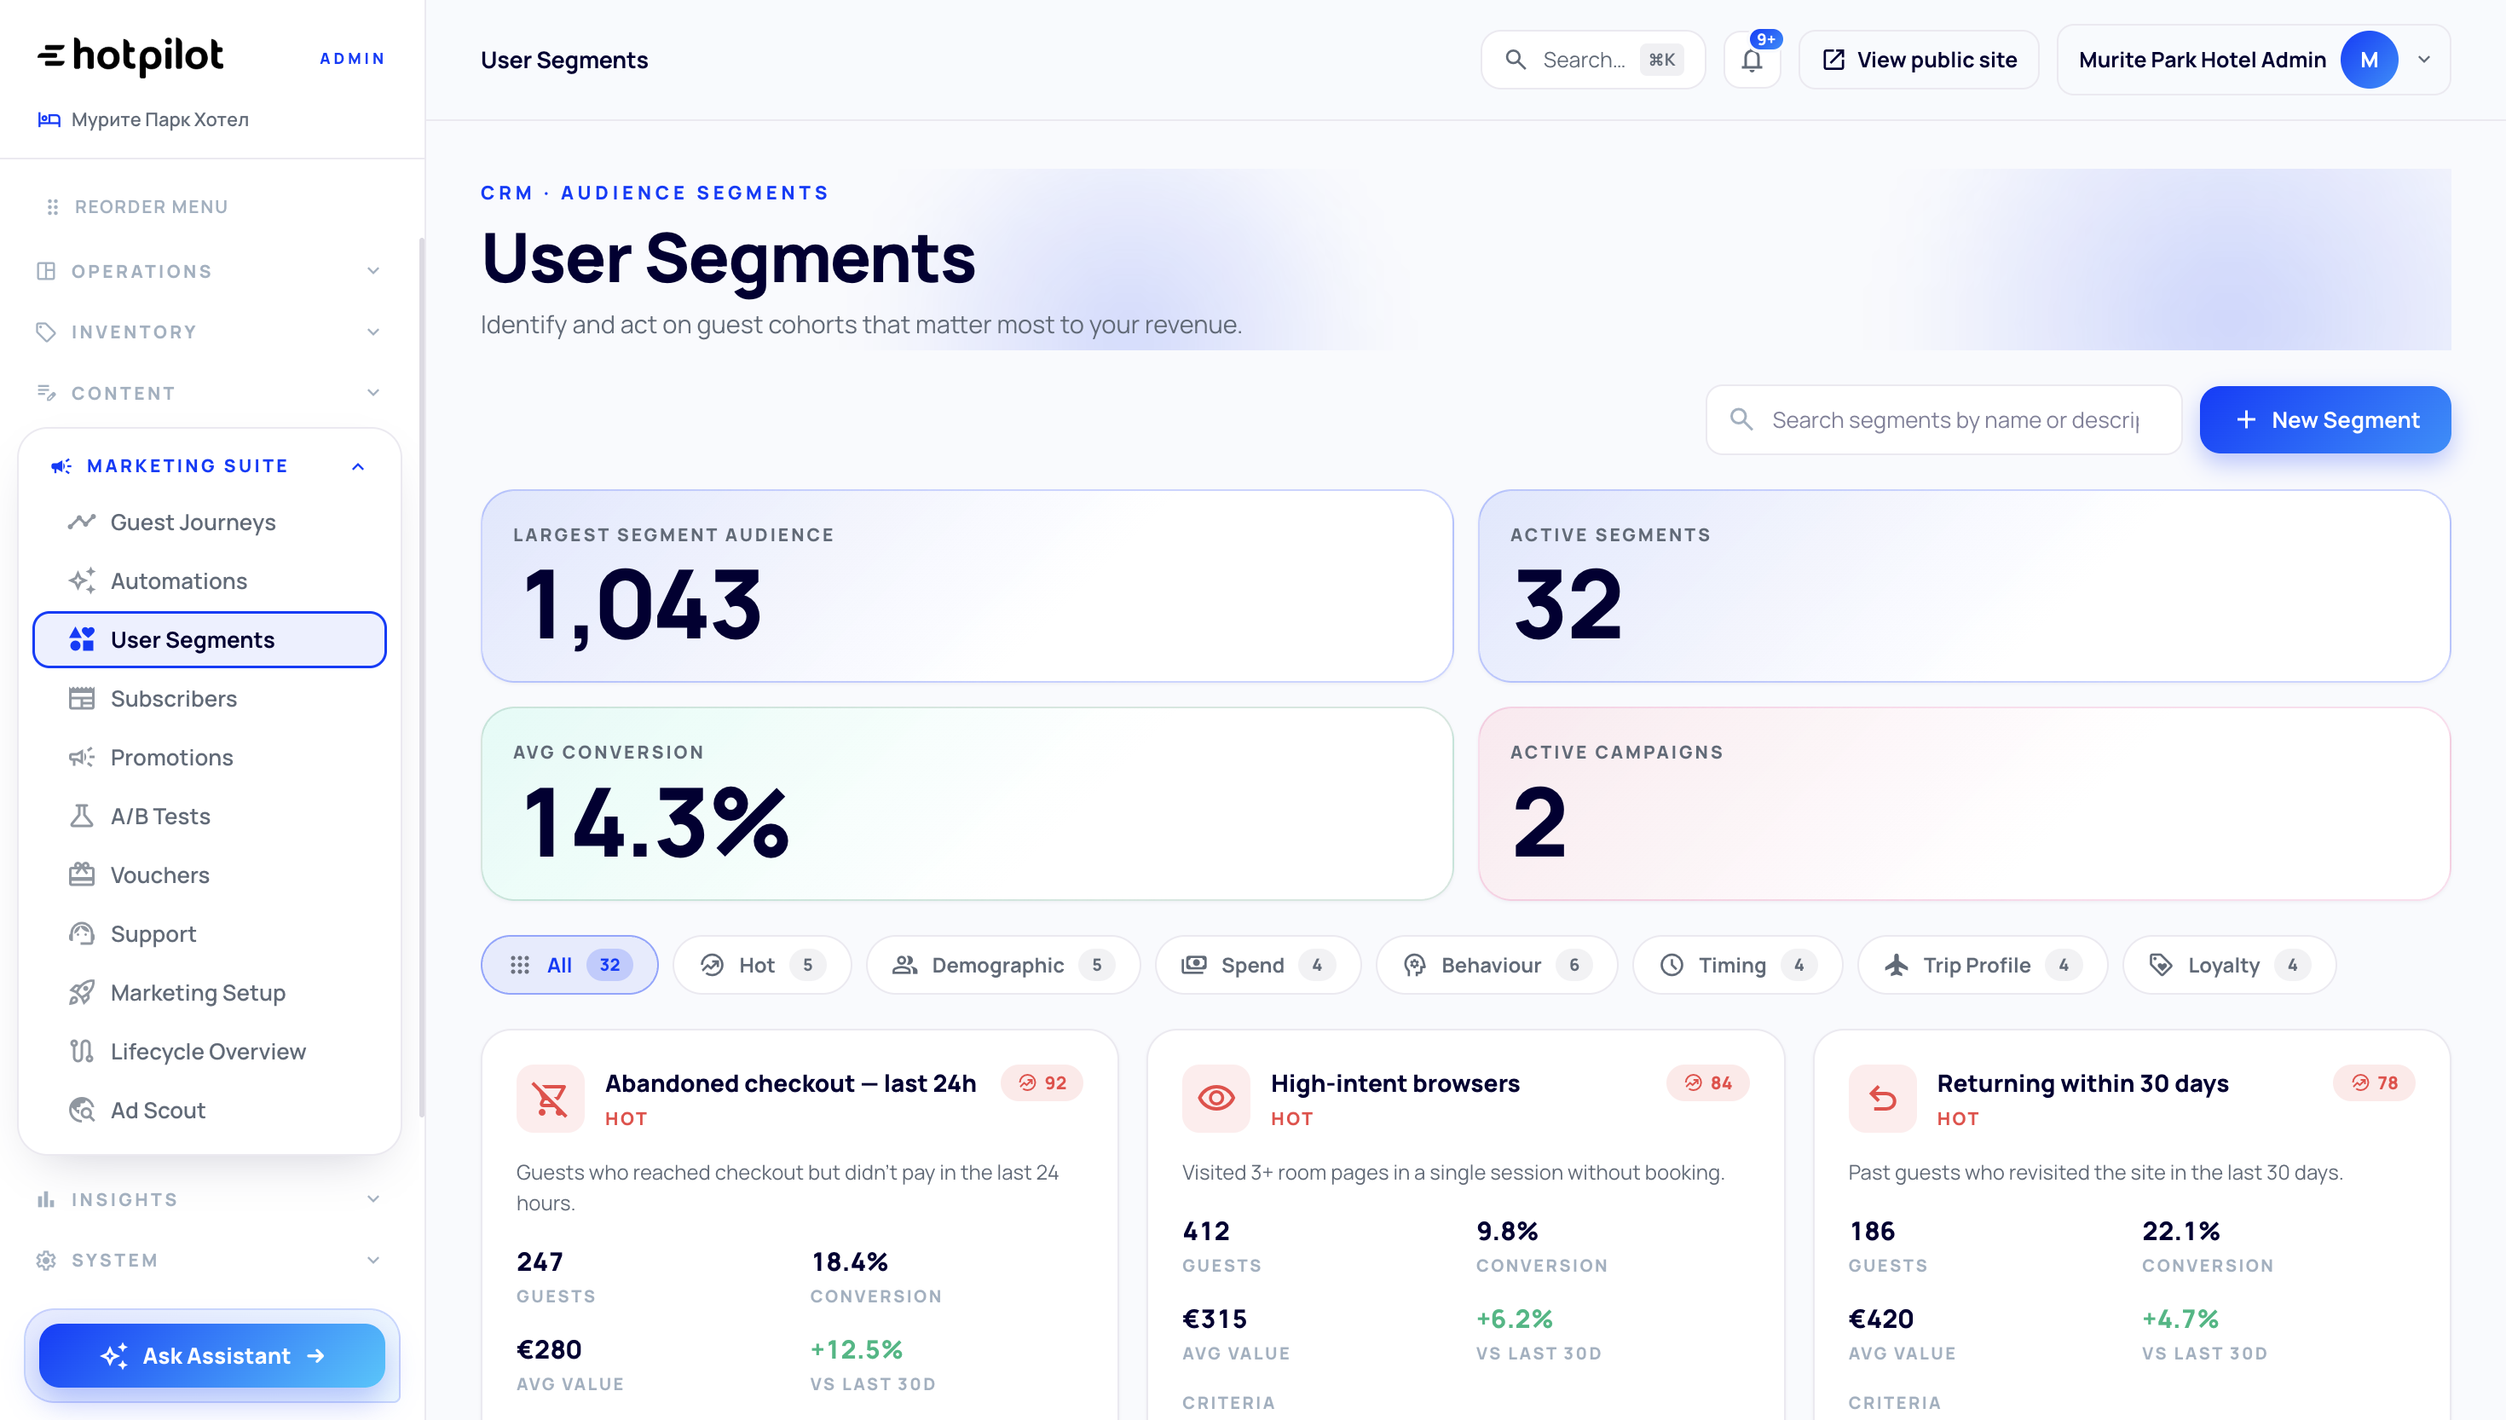The width and height of the screenshot is (2506, 1420).
Task: Click the Inventory tag icon
Action: (46, 332)
